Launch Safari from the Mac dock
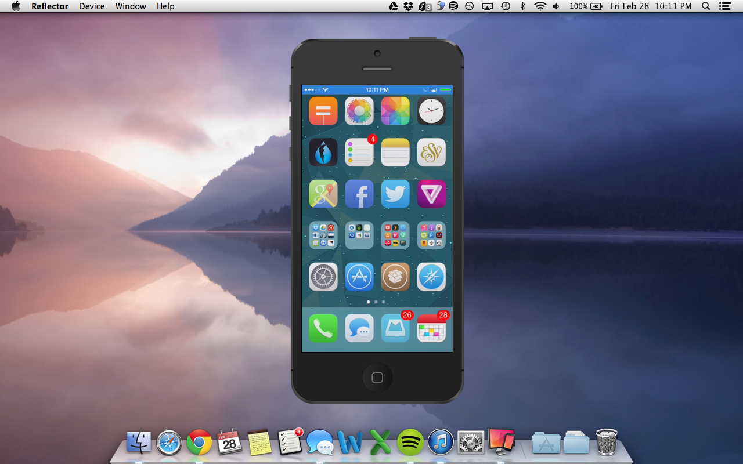This screenshot has width=743, height=464. (x=169, y=443)
